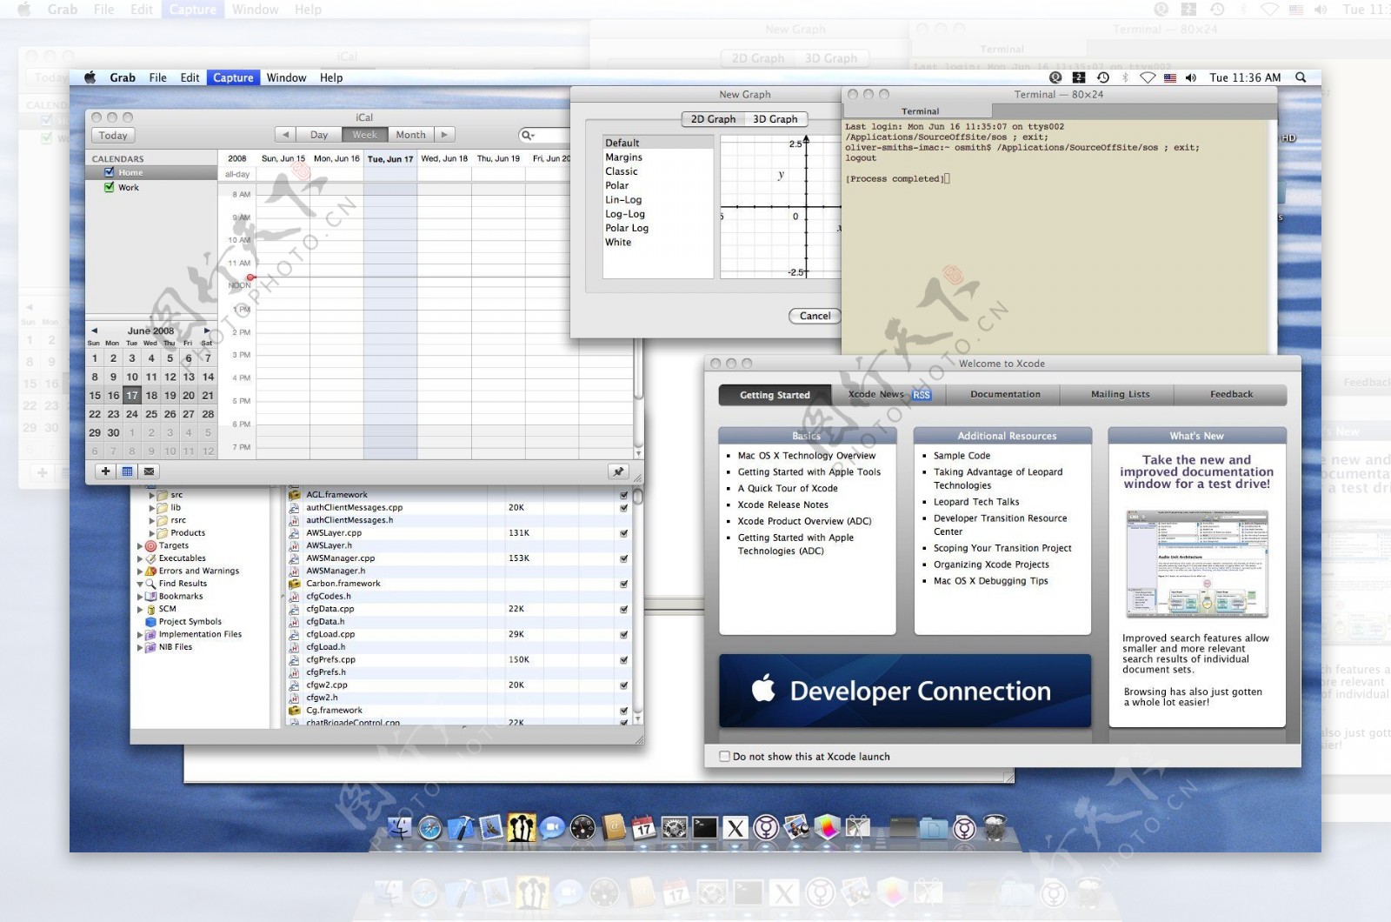Toggle target checkbox for AWSManager.cpp
This screenshot has width=1391, height=922.
[x=623, y=558]
